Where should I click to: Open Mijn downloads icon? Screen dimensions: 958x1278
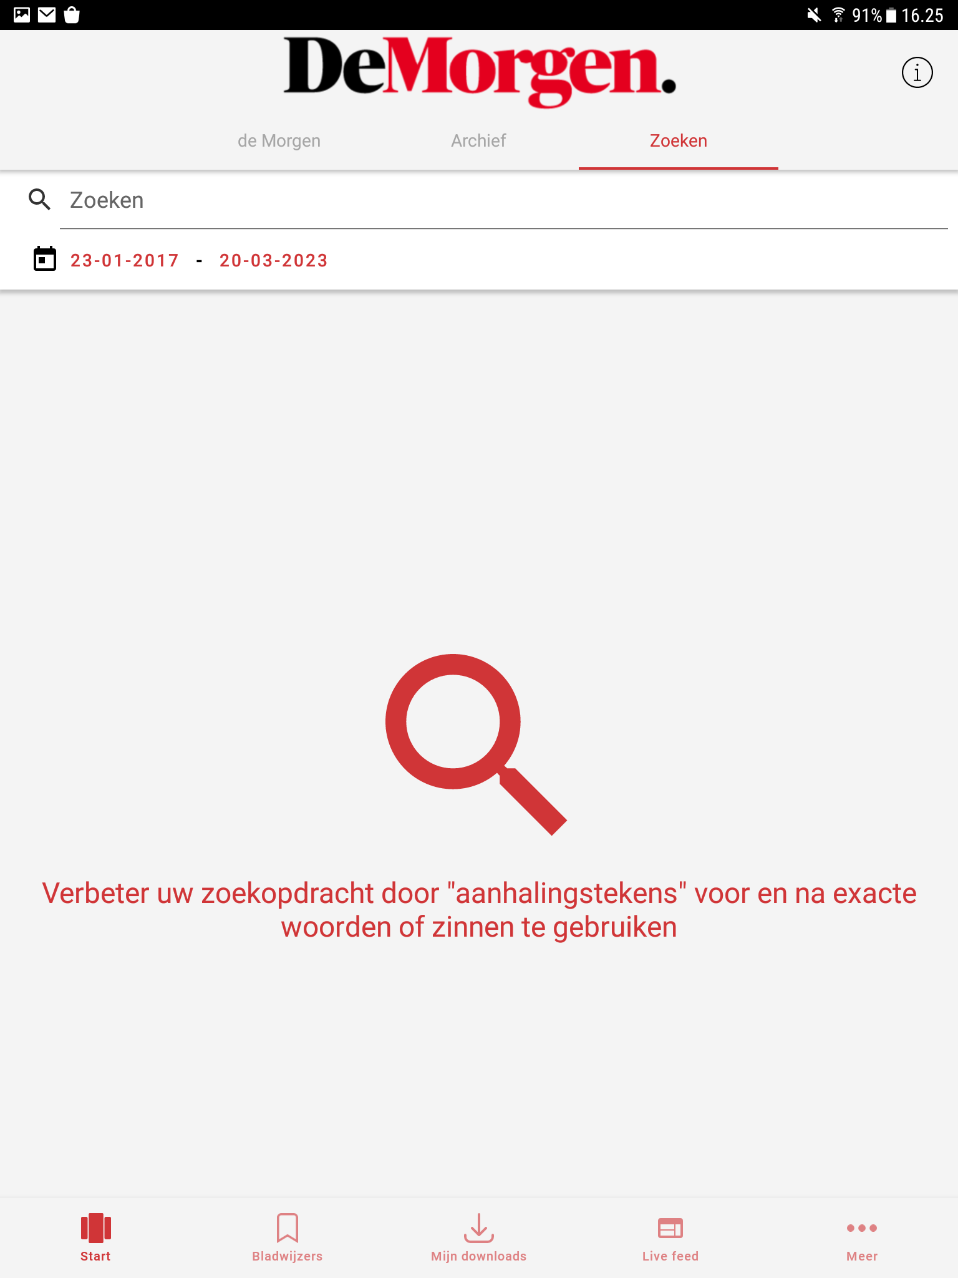[478, 1237]
